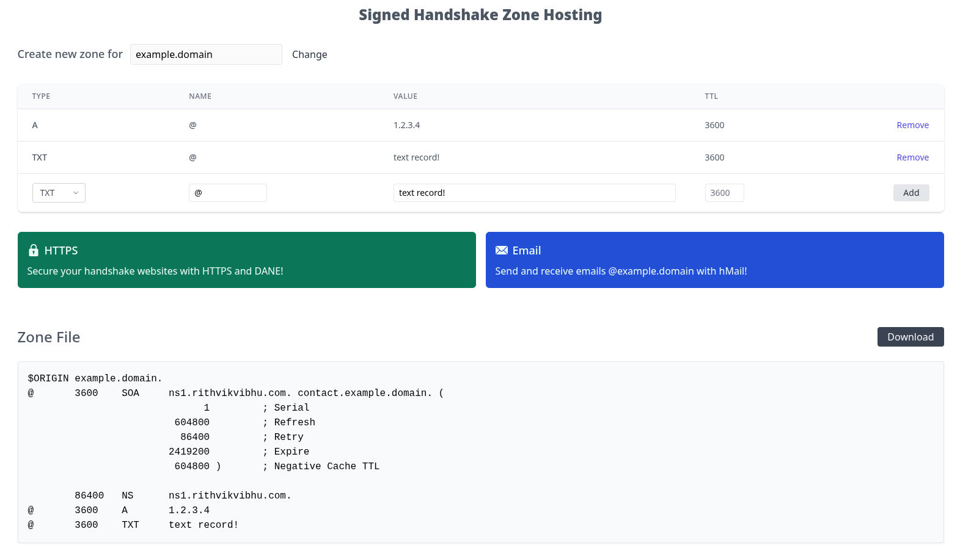Remove the A record 1.2.3.4

912,125
